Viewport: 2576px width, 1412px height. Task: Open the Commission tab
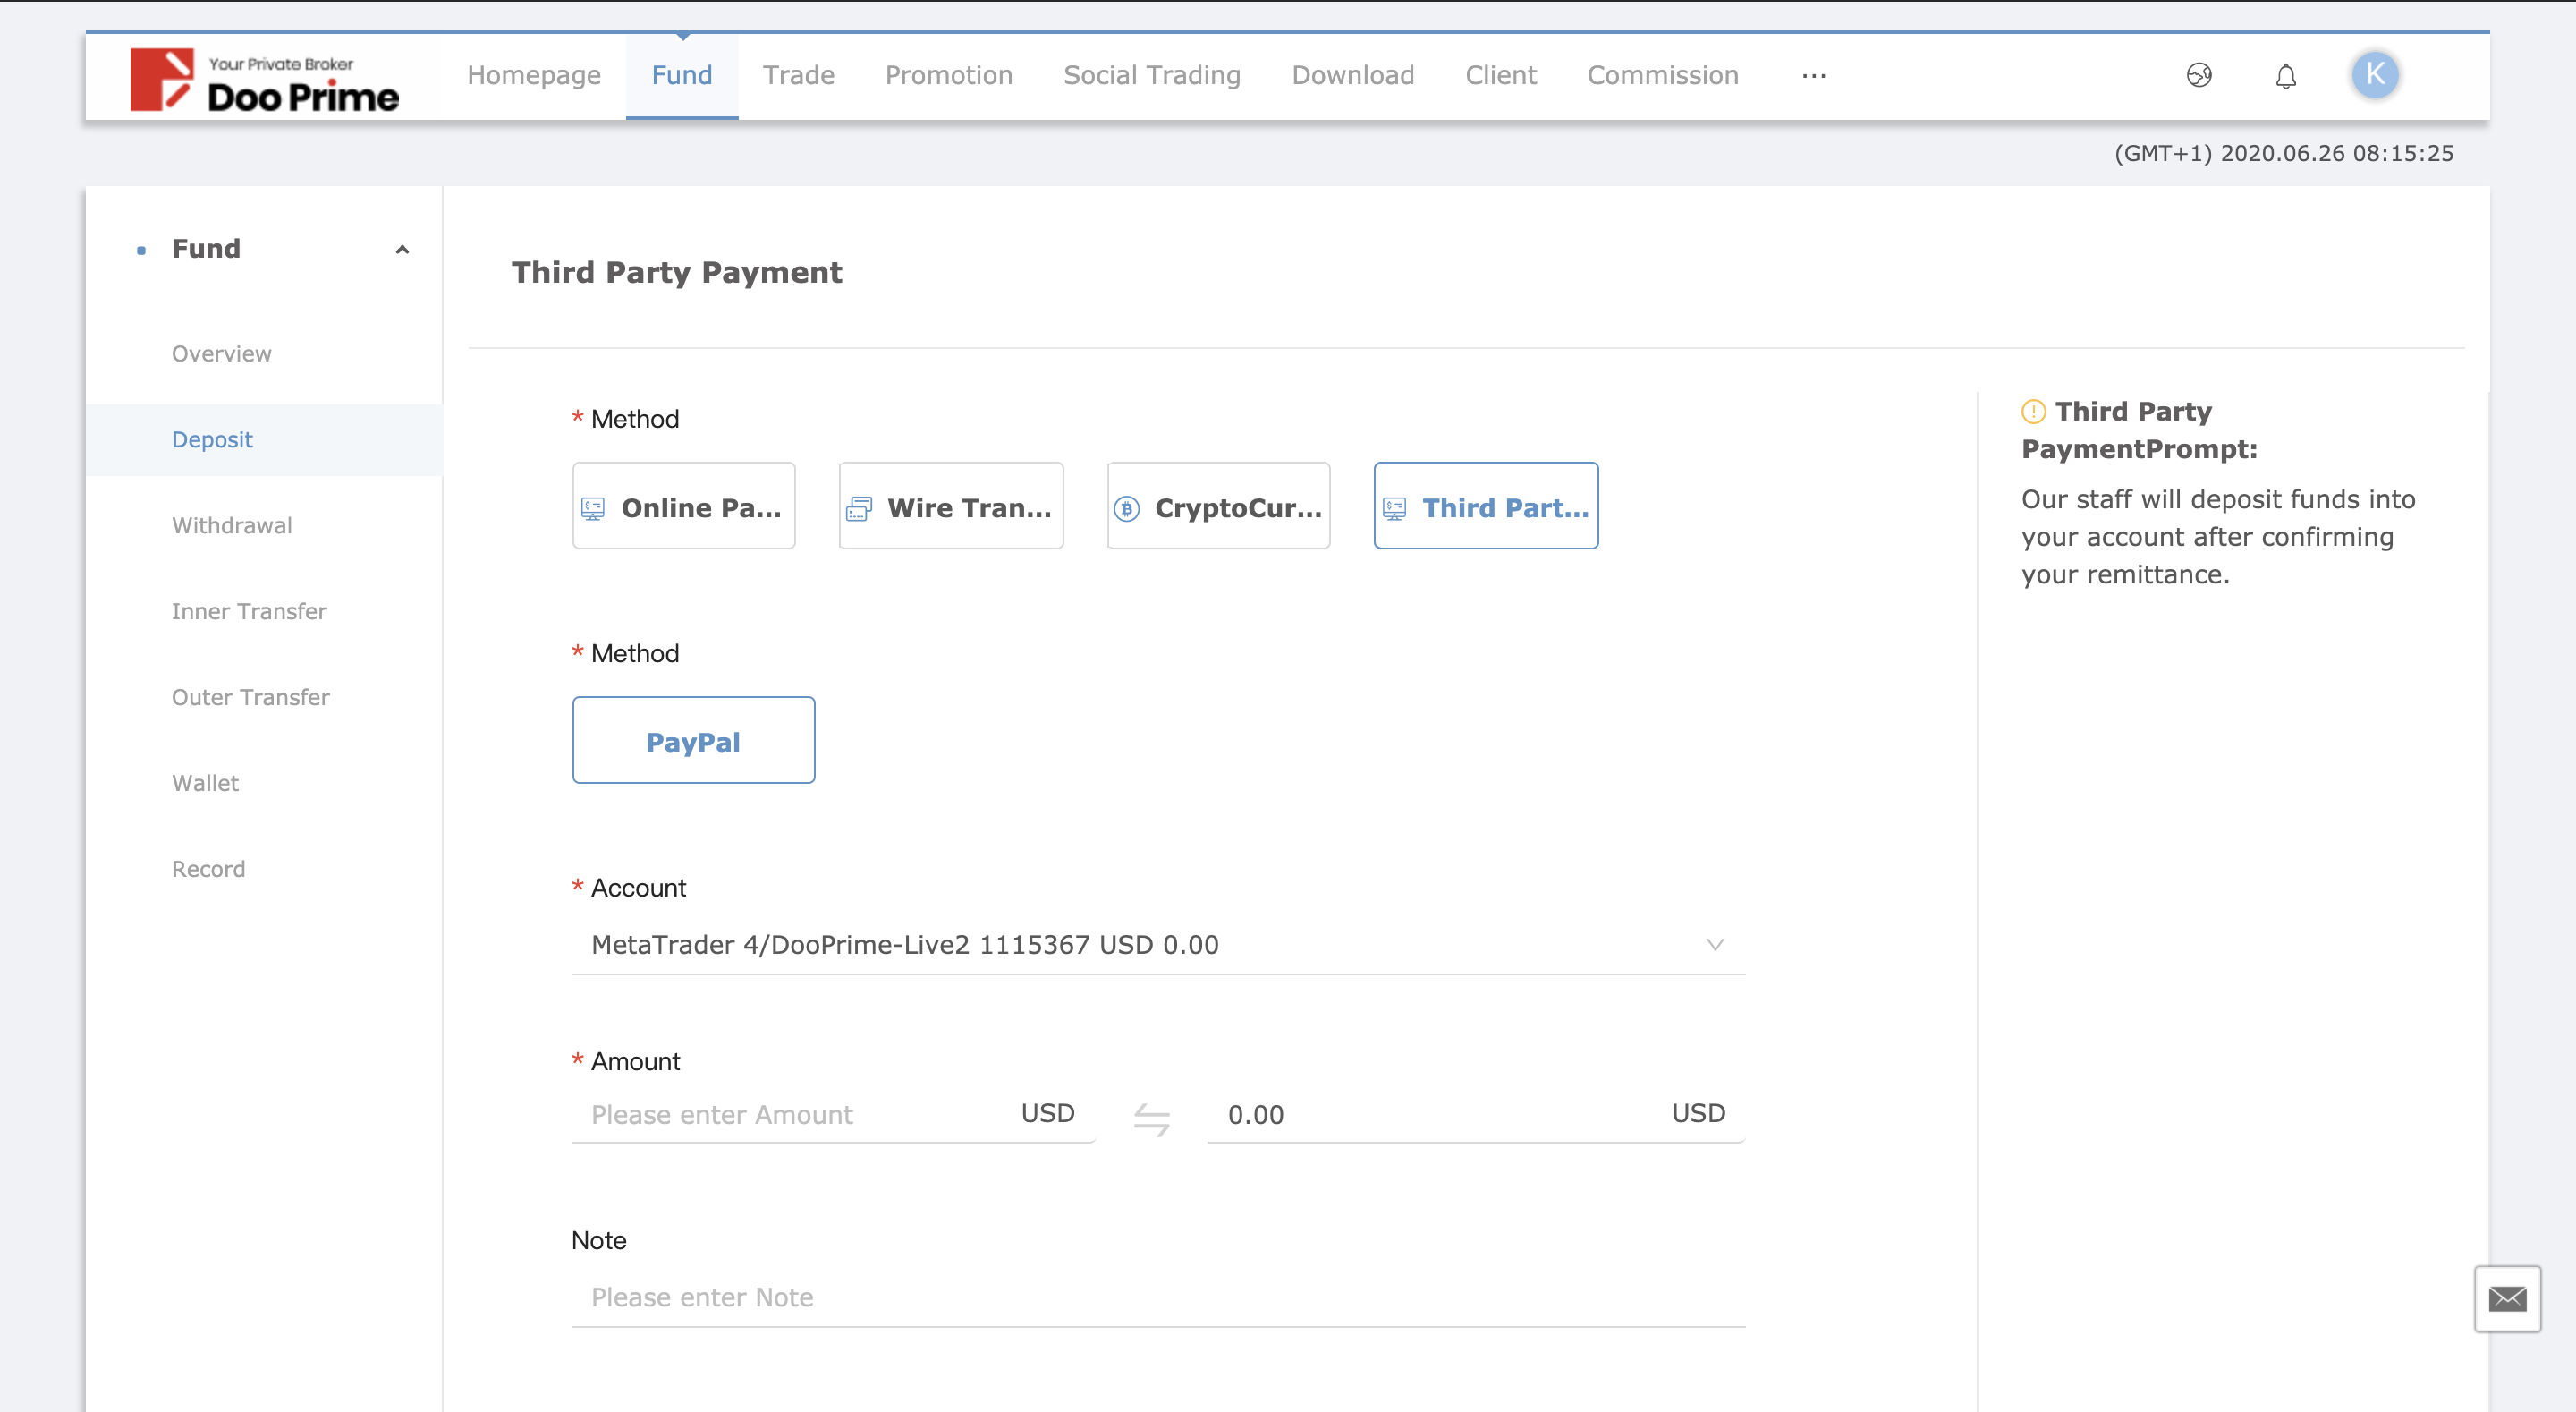tap(1662, 76)
